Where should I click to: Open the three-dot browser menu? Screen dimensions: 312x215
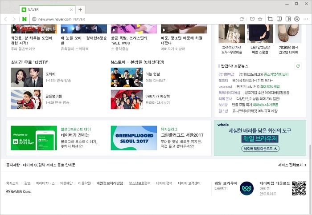coord(306,19)
